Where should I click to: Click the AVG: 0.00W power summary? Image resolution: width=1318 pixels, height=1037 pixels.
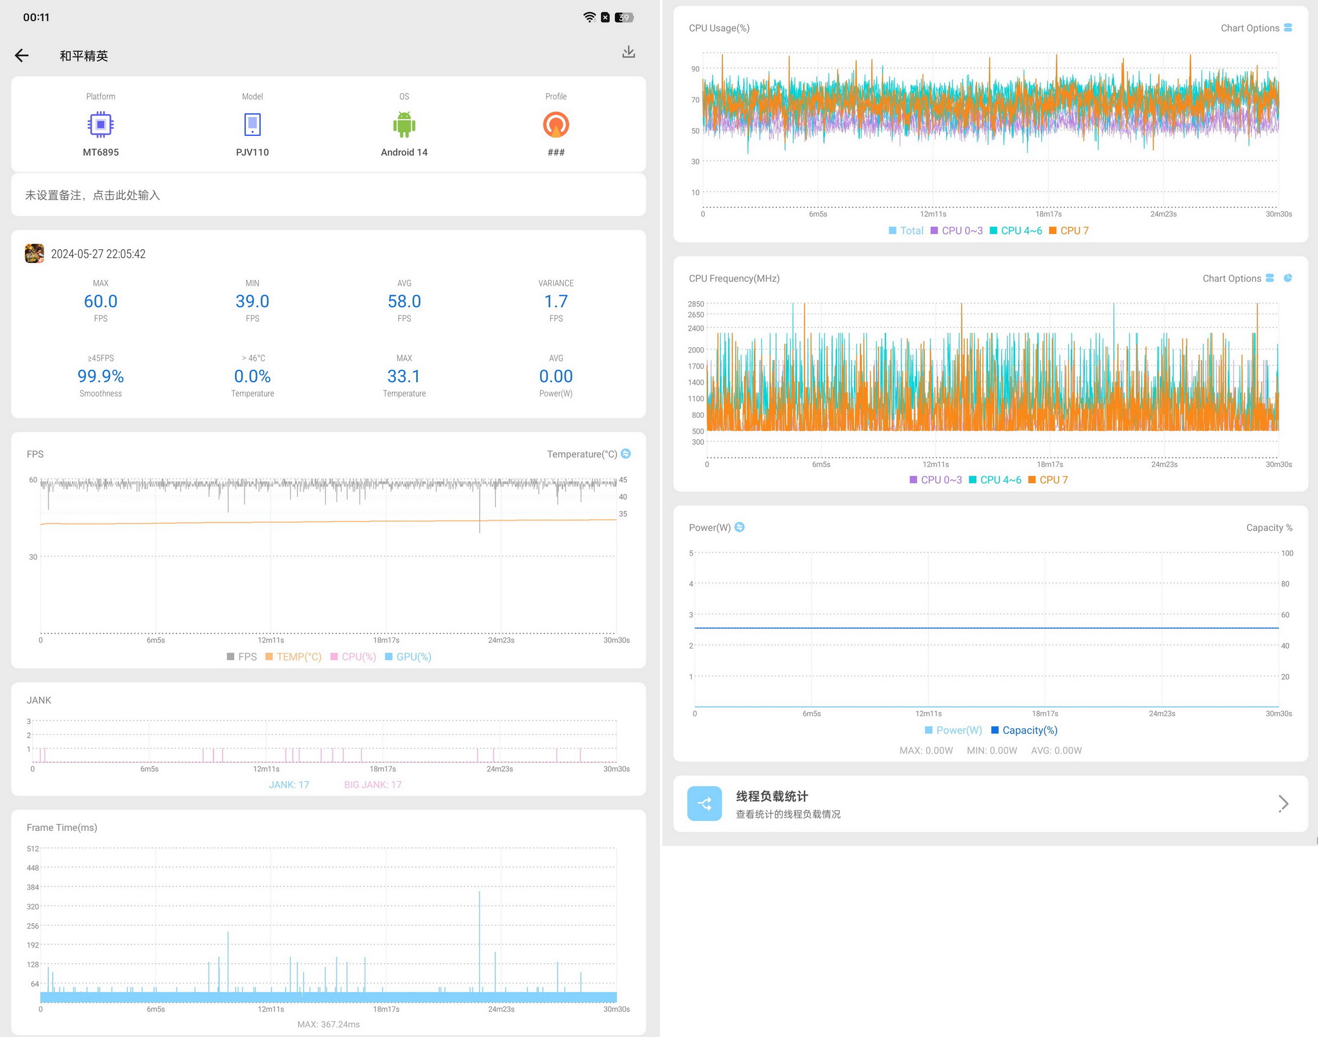click(1057, 751)
